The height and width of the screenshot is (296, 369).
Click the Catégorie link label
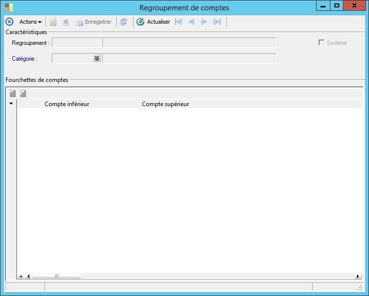pyautogui.click(x=24, y=59)
